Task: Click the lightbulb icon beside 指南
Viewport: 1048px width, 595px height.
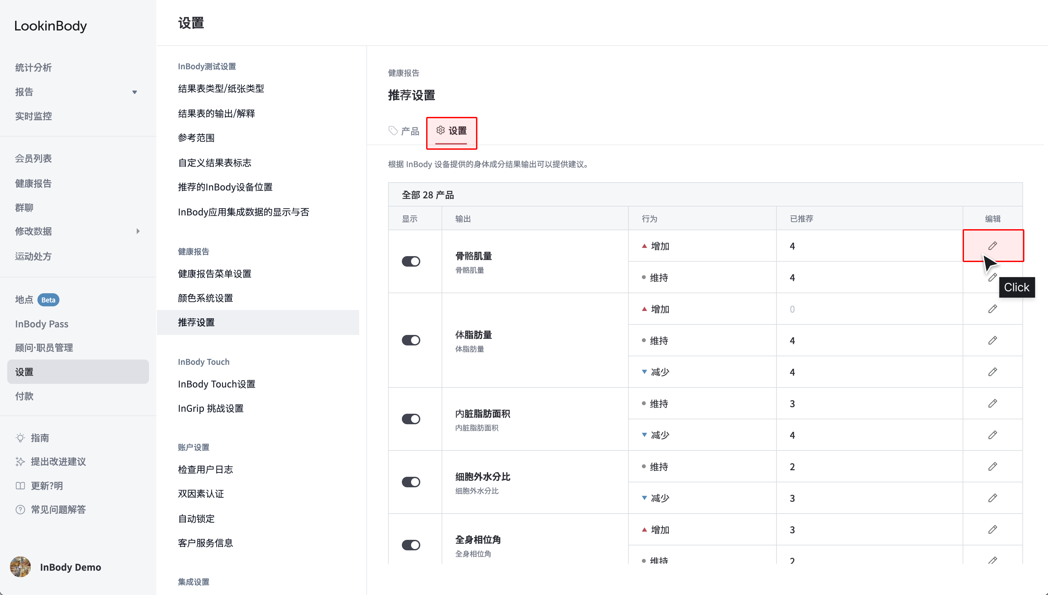Action: coord(20,438)
